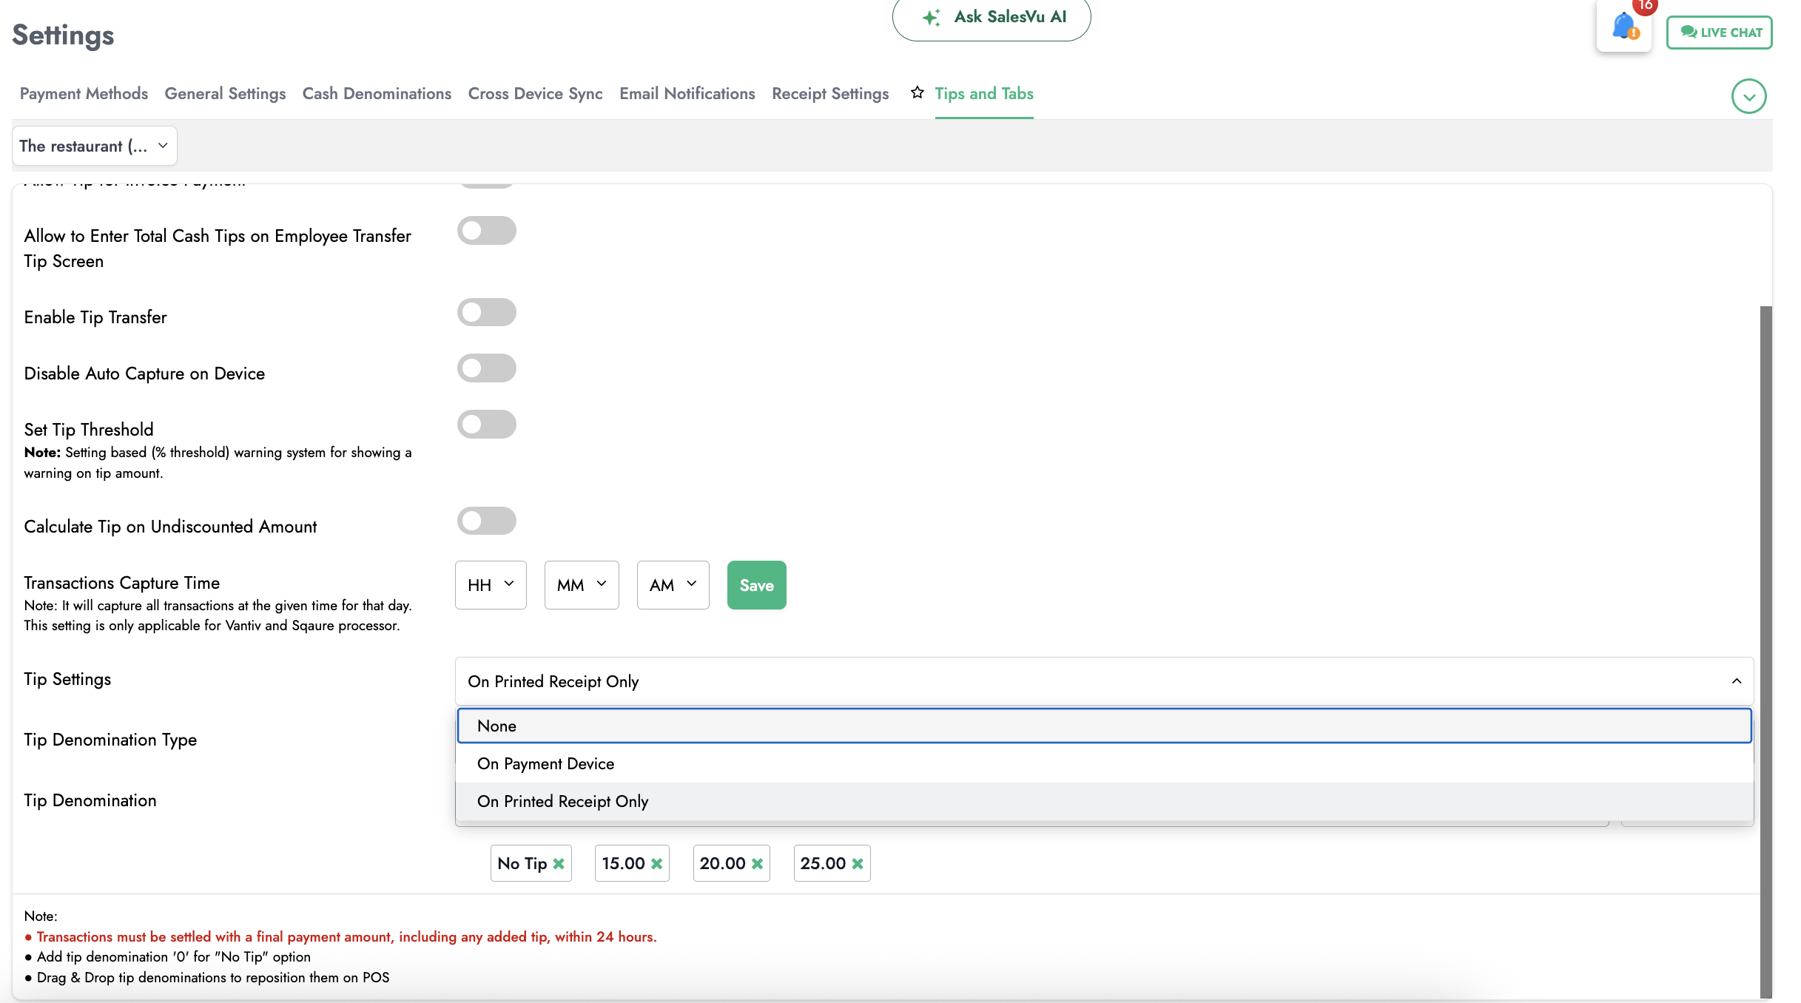The image size is (1801, 1003).
Task: Switch to Receipt Settings tab
Action: click(830, 94)
